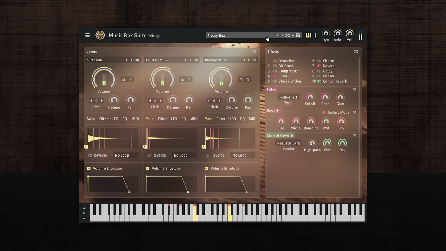Enable the Chorus effect toggle
This screenshot has width=446, height=251.
pyautogui.click(x=319, y=61)
